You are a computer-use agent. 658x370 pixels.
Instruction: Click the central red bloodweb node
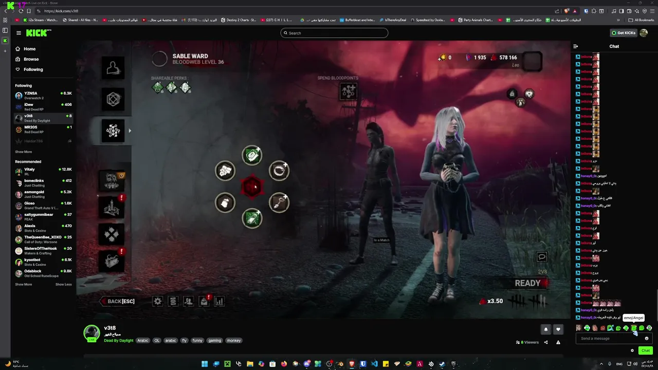252,187
